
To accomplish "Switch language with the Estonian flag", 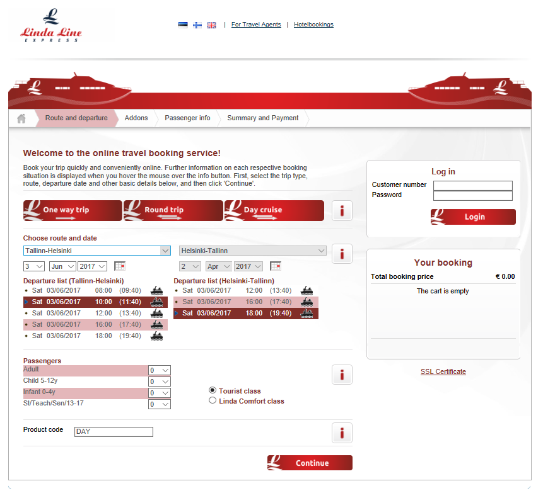I will coord(183,25).
